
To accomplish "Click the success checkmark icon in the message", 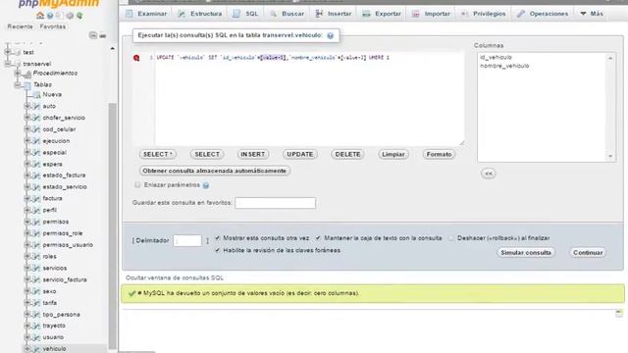I will 131,293.
